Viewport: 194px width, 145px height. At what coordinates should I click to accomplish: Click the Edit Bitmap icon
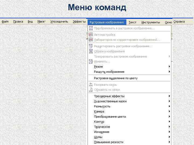(x=91, y=46)
